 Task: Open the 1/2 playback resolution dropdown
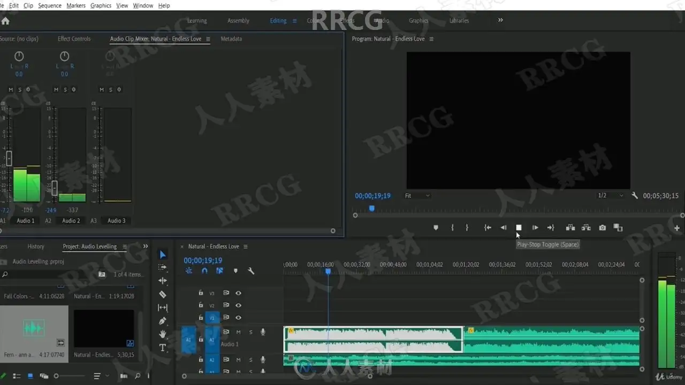(x=611, y=196)
